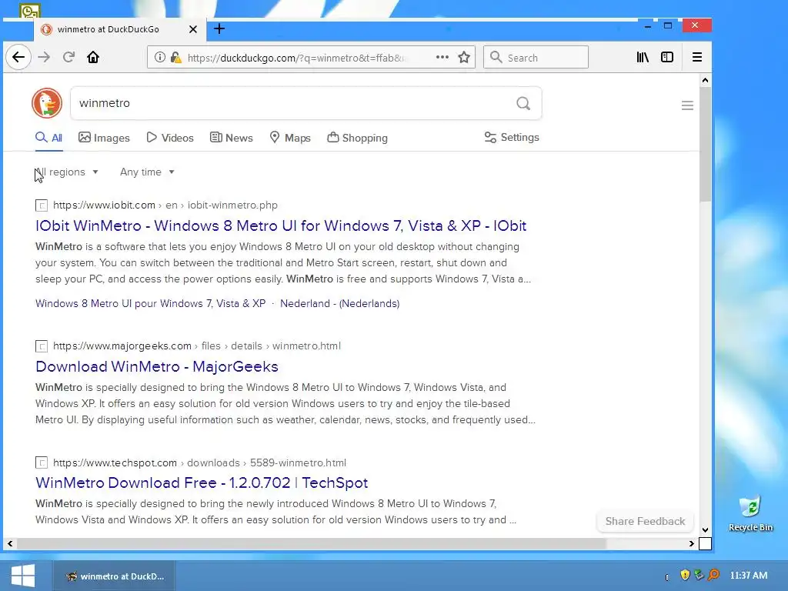The image size is (788, 591).
Task: Click the horizontal scrollbar thumb
Action: 312,544
